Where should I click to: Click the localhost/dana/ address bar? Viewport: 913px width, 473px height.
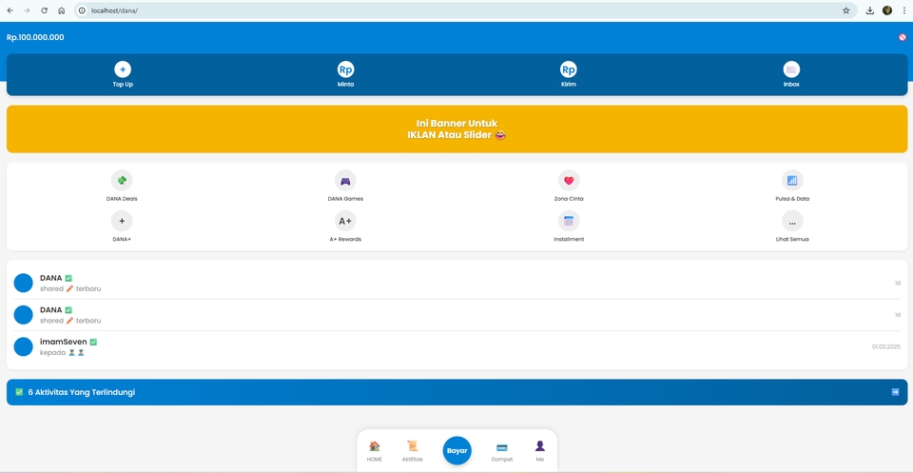tap(466, 10)
